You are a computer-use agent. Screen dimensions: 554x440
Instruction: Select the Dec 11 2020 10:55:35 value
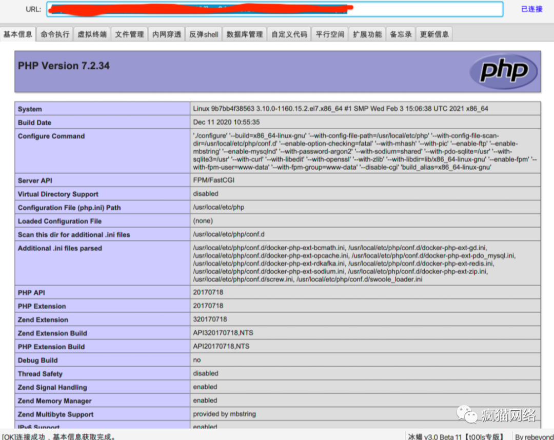coord(226,122)
